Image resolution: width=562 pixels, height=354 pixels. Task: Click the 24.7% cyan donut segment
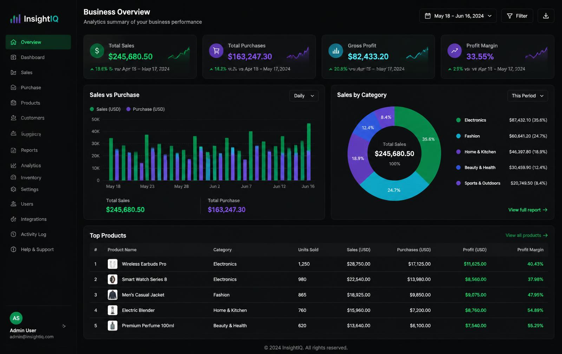[x=394, y=190]
